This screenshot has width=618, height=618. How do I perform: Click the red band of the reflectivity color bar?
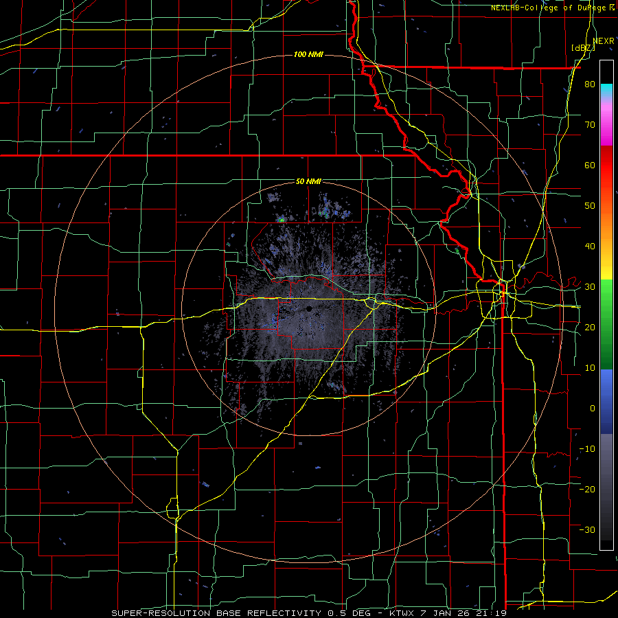click(606, 165)
